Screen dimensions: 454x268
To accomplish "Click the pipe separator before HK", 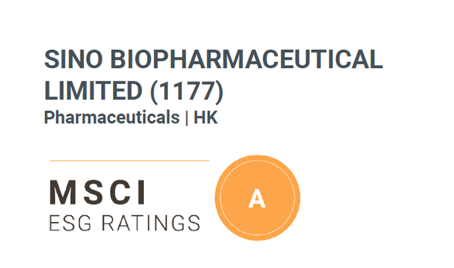I will pos(188,117).
